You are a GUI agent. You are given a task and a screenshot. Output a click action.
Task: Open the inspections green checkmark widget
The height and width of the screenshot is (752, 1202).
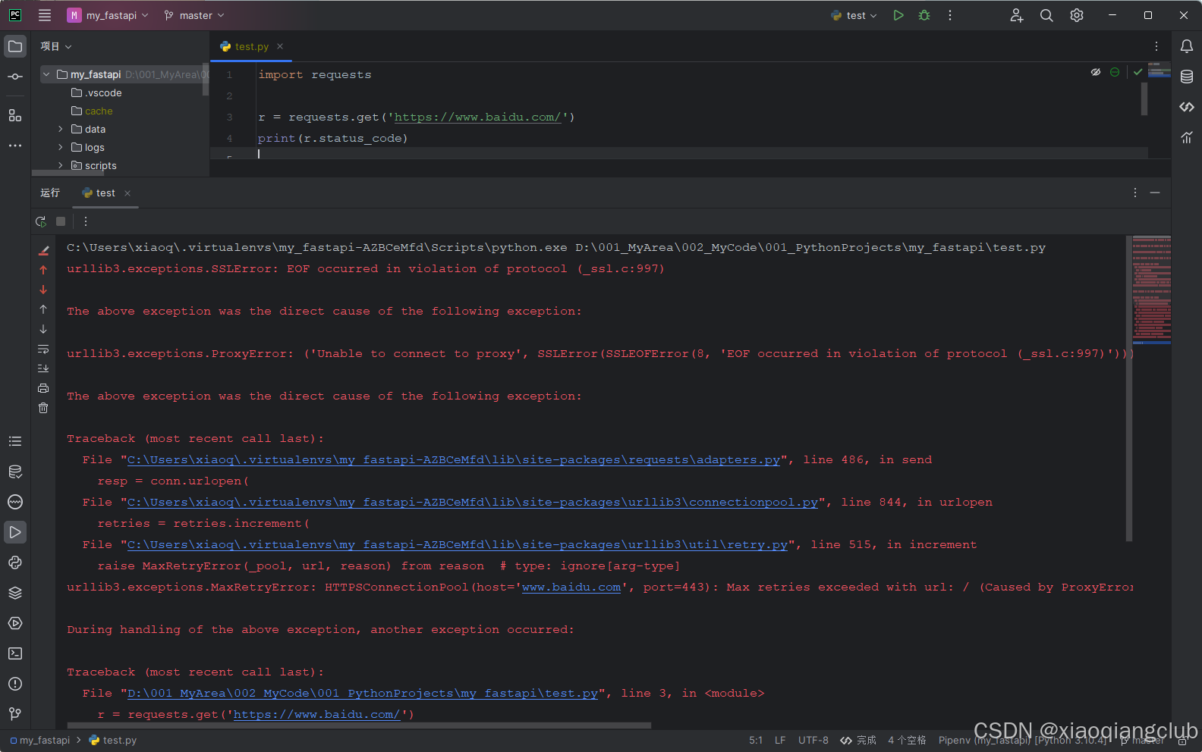pyautogui.click(x=1138, y=72)
